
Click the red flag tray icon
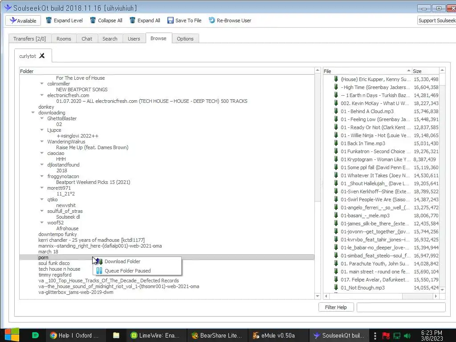pyautogui.click(x=386, y=336)
